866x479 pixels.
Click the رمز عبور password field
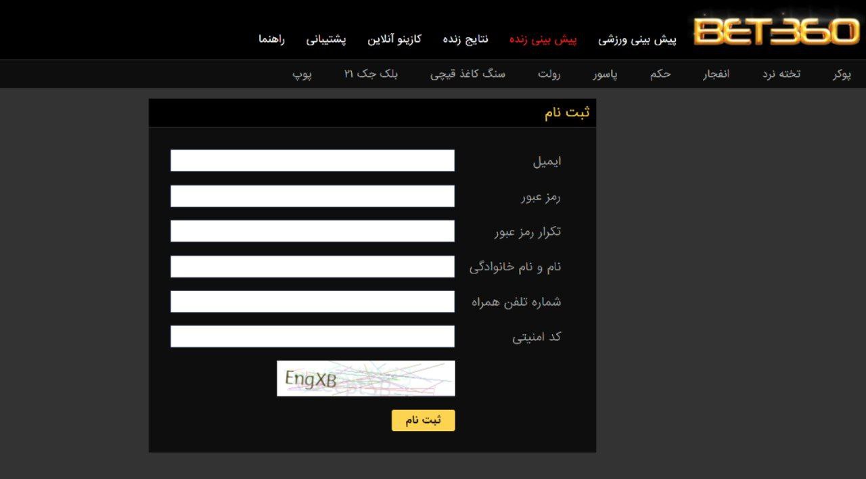[x=313, y=196]
